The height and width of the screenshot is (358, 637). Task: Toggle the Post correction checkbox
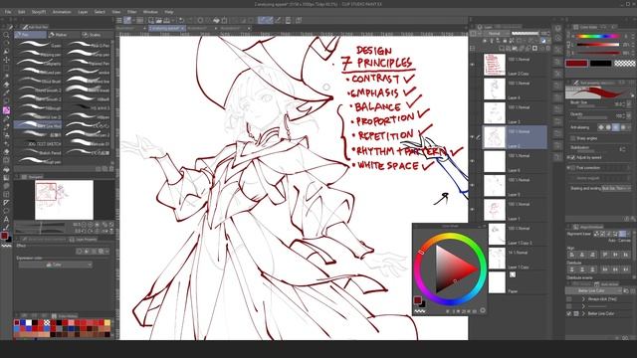573,168
